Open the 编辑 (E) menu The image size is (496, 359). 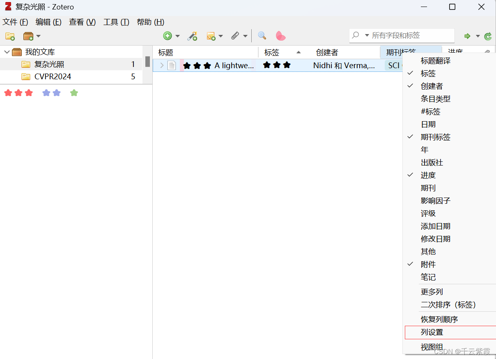[x=48, y=22]
